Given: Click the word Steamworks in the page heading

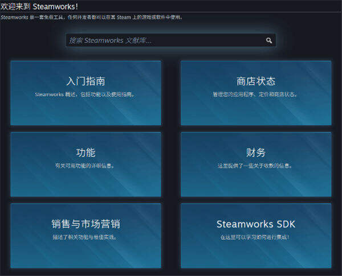Looking at the screenshot, I should [x=54, y=6].
